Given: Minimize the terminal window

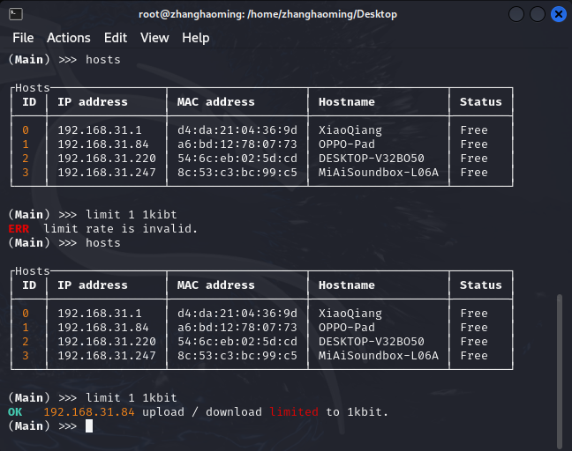Looking at the screenshot, I should pos(516,14).
